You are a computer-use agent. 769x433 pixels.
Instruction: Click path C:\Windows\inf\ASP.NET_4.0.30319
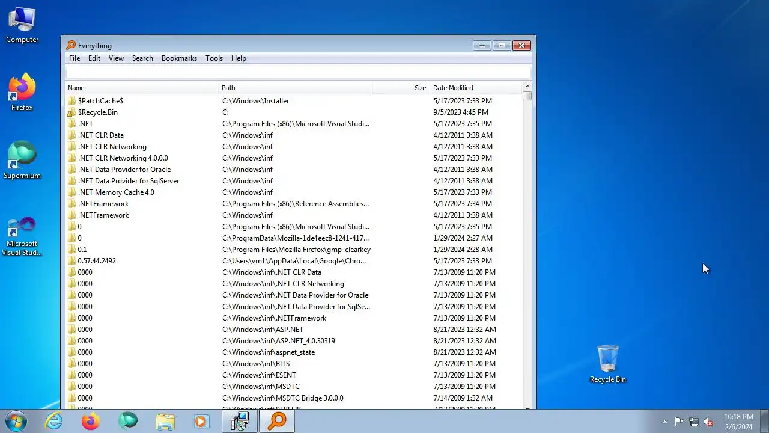click(278, 341)
